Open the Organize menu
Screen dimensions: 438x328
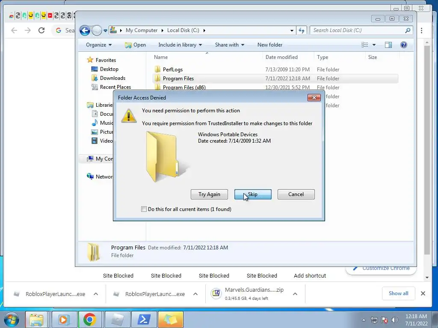(99, 44)
